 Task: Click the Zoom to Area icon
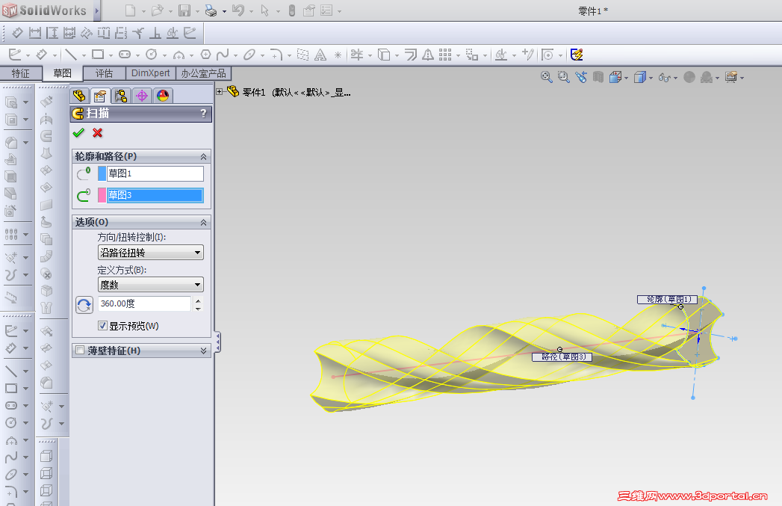pos(564,77)
